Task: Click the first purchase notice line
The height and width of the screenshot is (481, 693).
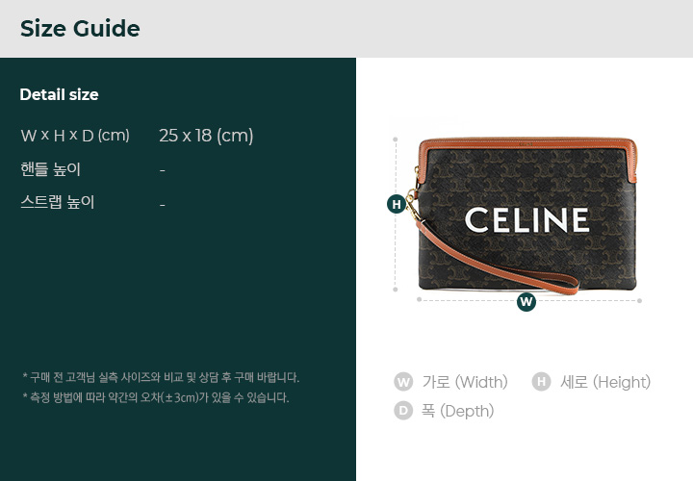Action: pos(161,378)
